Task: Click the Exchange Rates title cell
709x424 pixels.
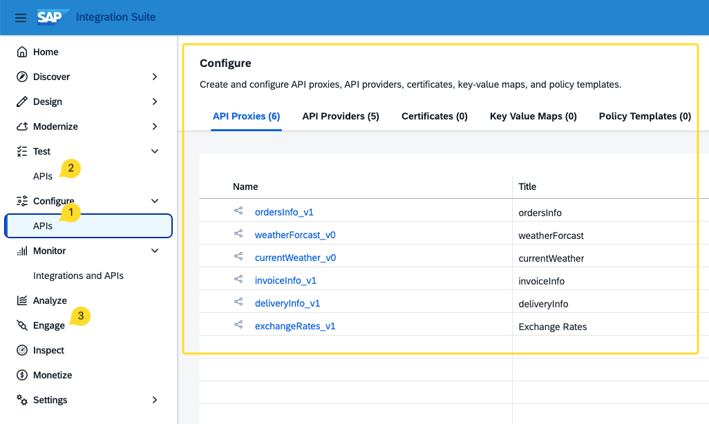Action: [x=553, y=327]
